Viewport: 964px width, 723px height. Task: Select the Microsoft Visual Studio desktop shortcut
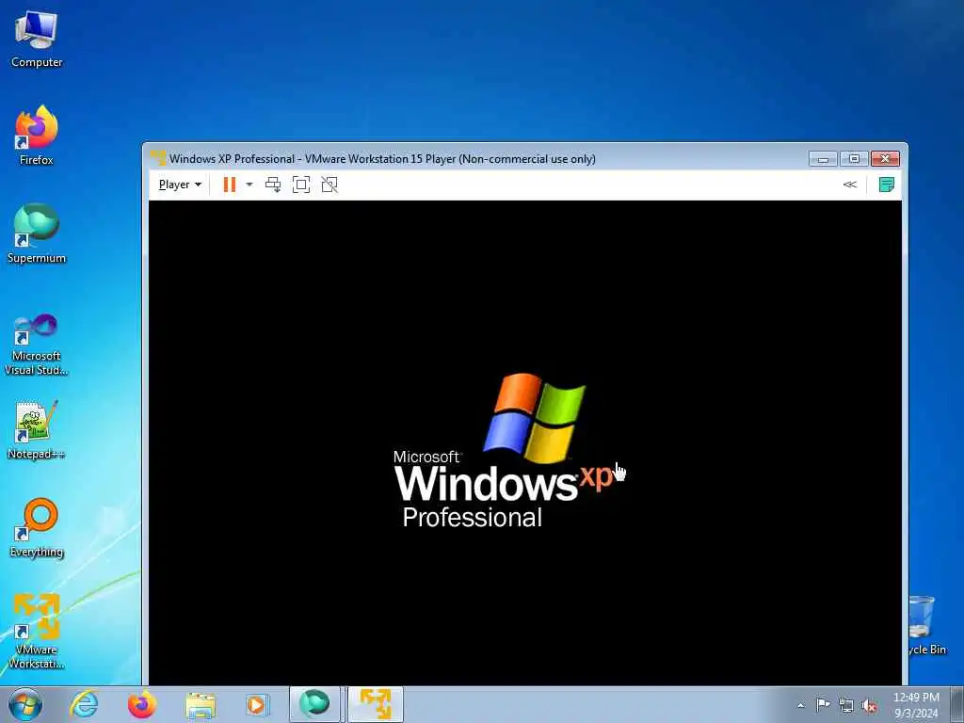tap(37, 345)
